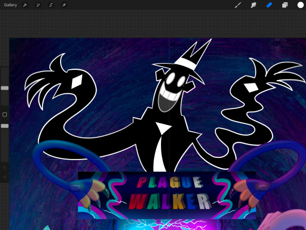Open the white color picker circle

[300, 5]
